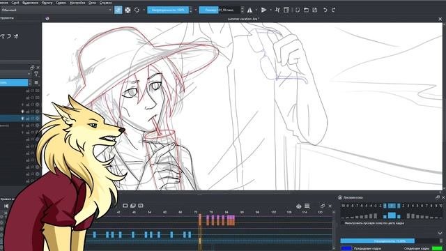Open the Обычный blending mode dropdown
Image resolution: width=446 pixels, height=251 pixels.
(56, 10)
